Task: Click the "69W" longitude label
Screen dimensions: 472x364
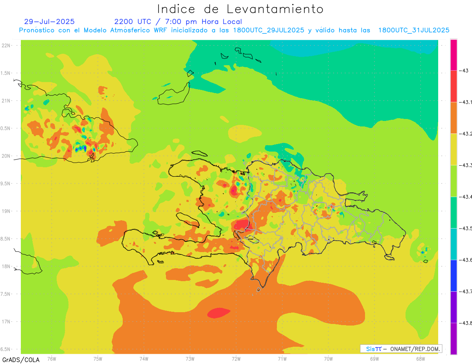Action: (x=374, y=359)
